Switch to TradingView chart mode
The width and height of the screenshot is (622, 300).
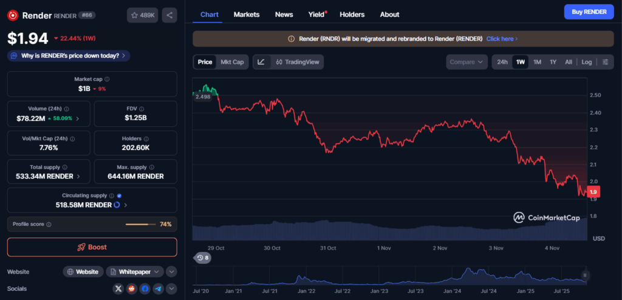coord(298,62)
